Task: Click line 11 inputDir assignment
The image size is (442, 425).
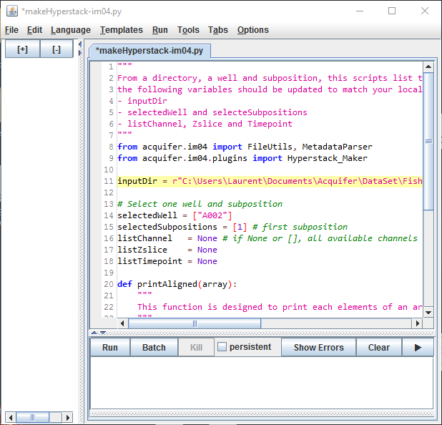Action: point(270,181)
